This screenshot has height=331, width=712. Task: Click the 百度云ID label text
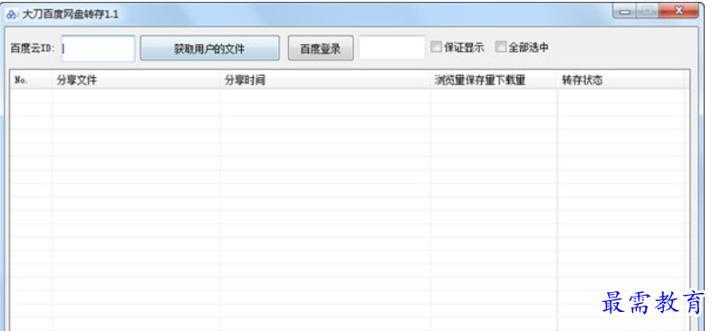[x=33, y=48]
